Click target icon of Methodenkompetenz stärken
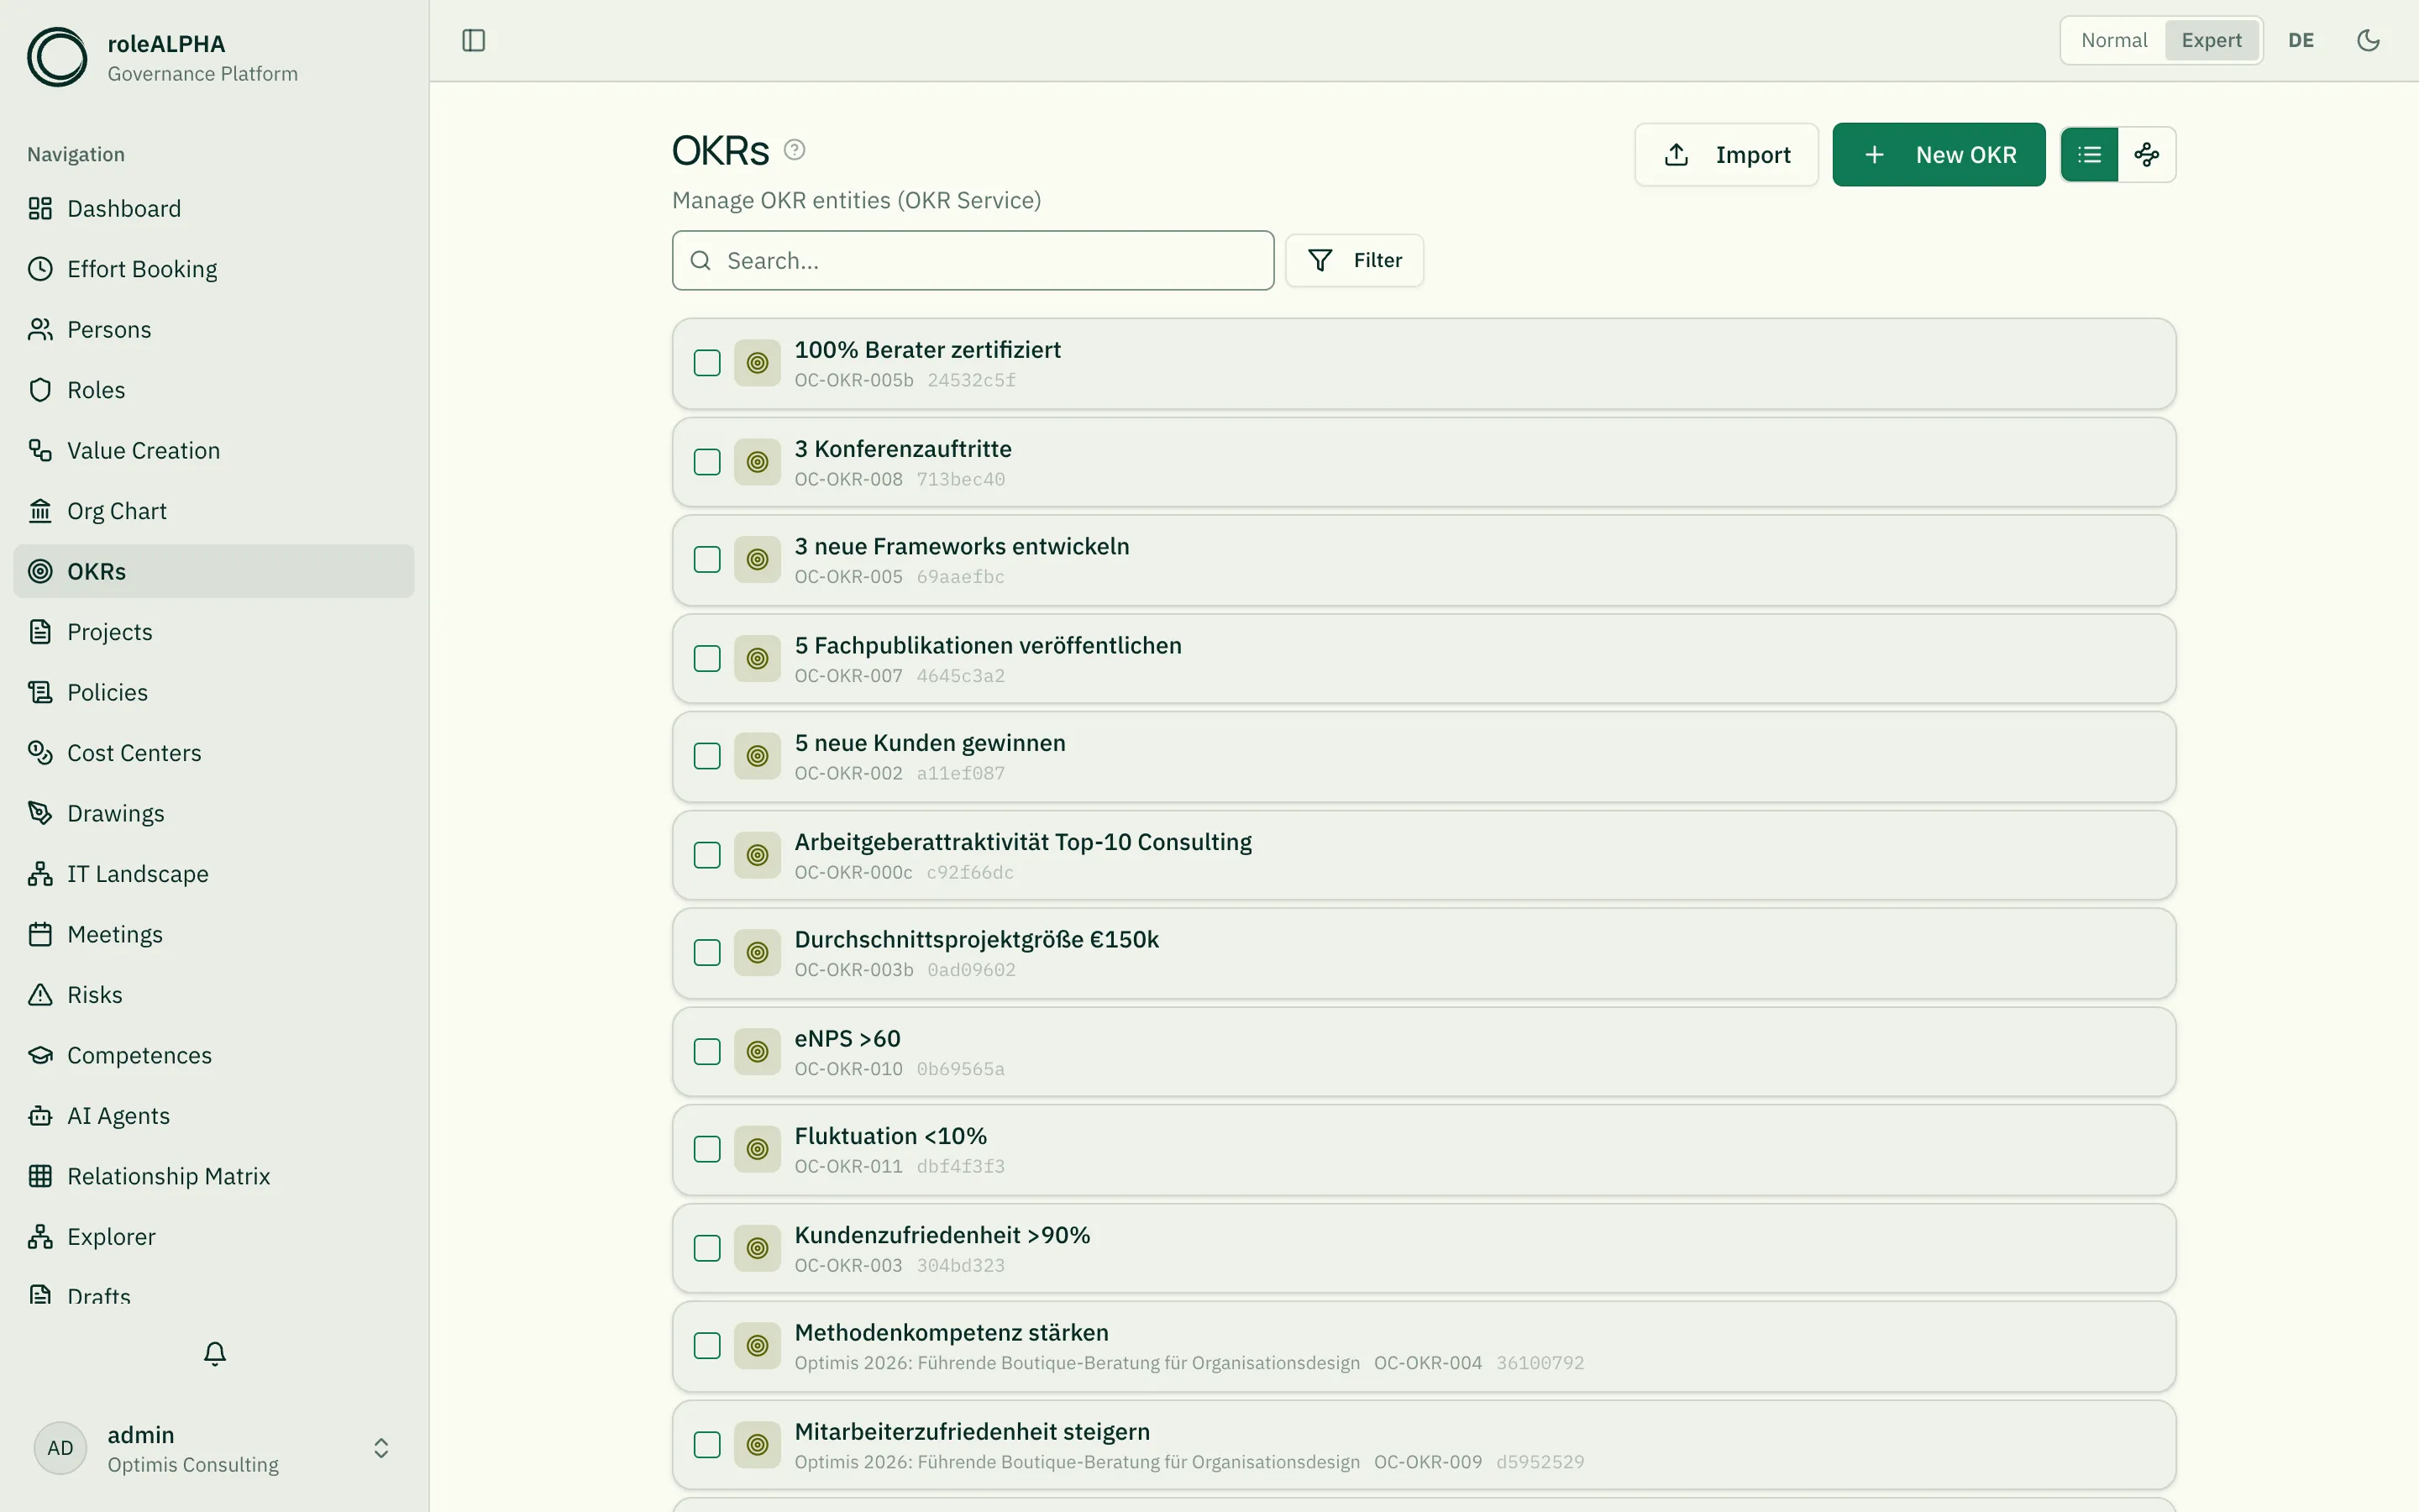This screenshot has height=1512, width=2419. [x=758, y=1346]
